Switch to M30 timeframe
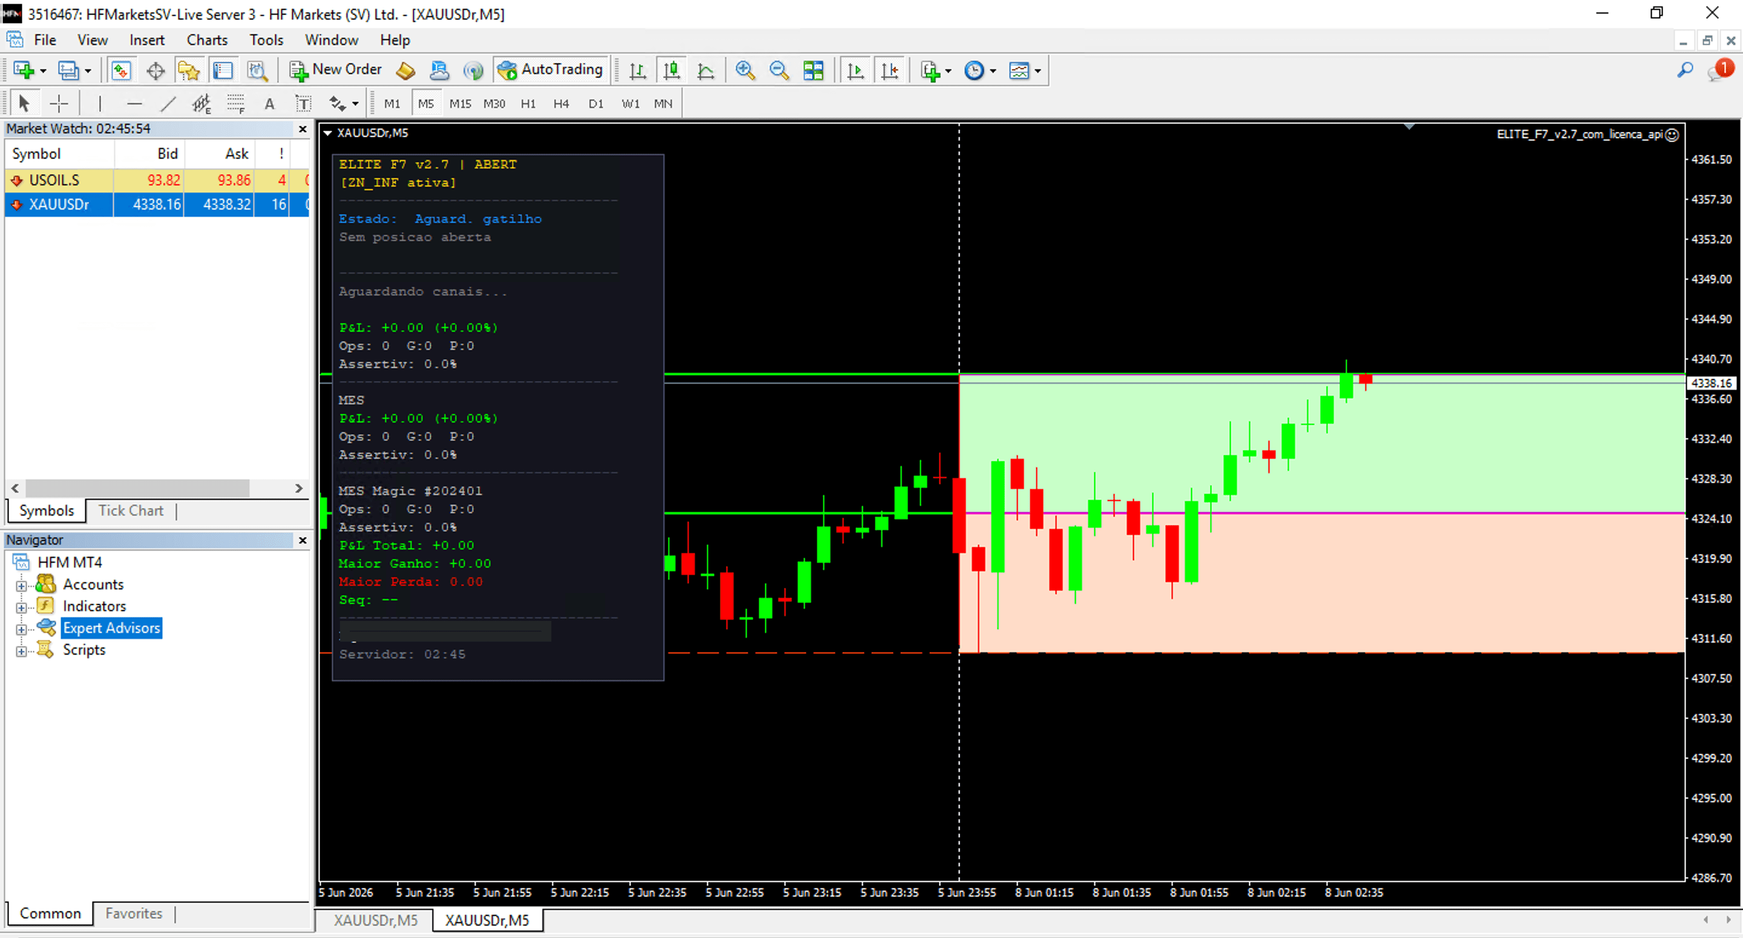Screen dimensions: 1743x938 (494, 103)
